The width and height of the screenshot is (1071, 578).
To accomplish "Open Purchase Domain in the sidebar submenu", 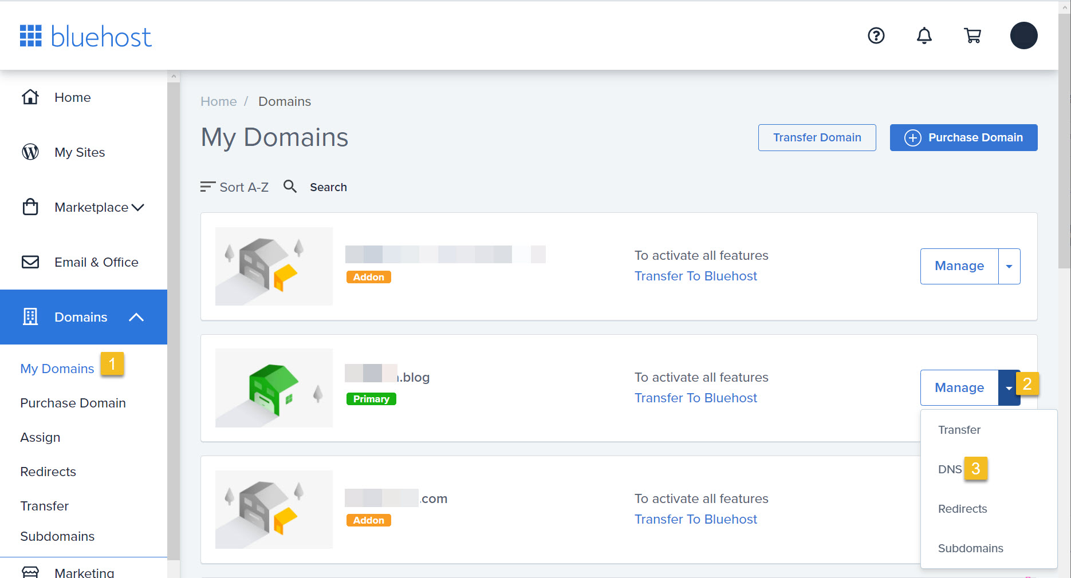I will tap(73, 403).
